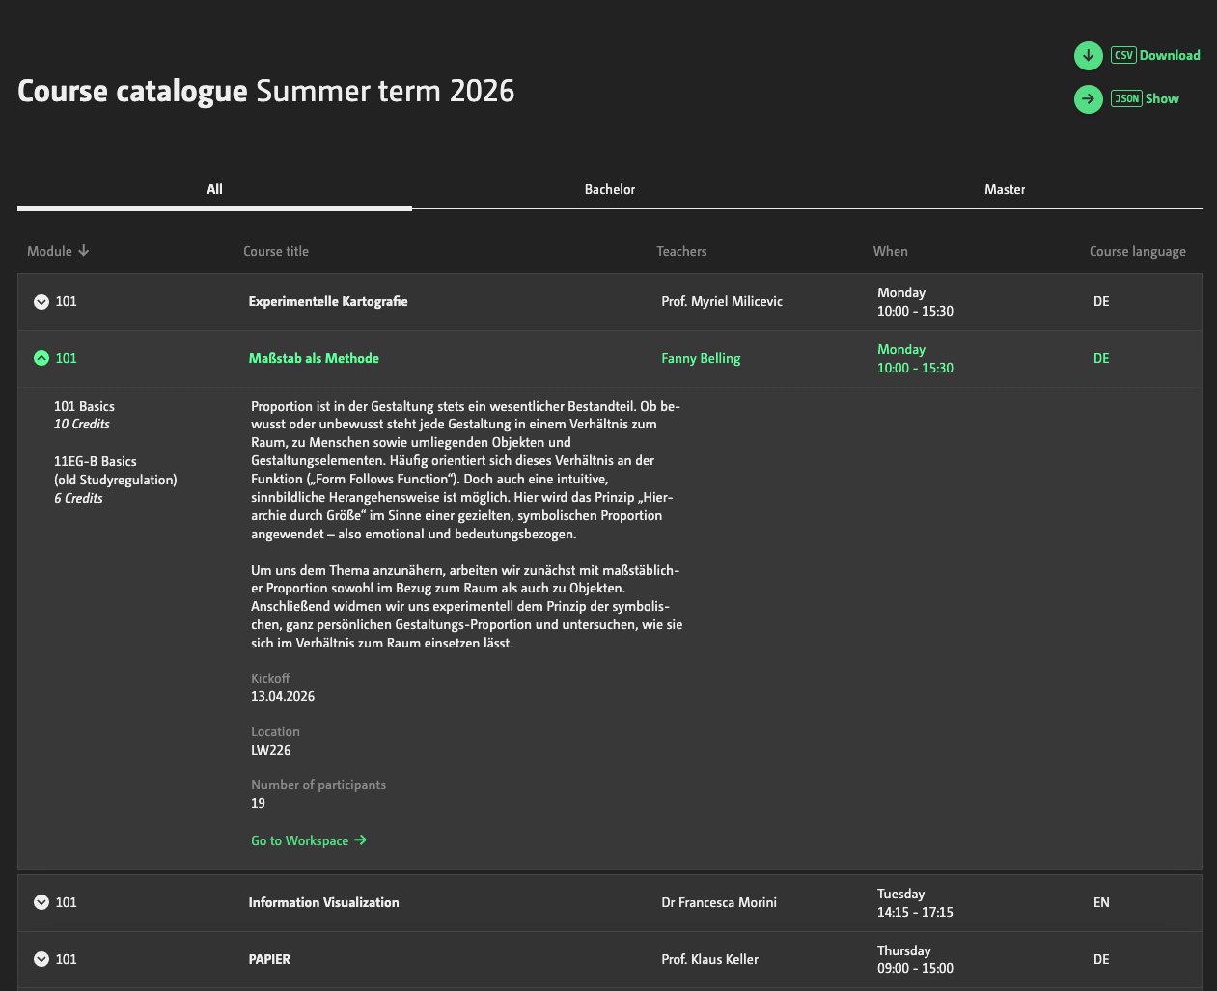Viewport: 1217px width, 991px height.
Task: Click the 101 Basics module label
Action: [84, 407]
